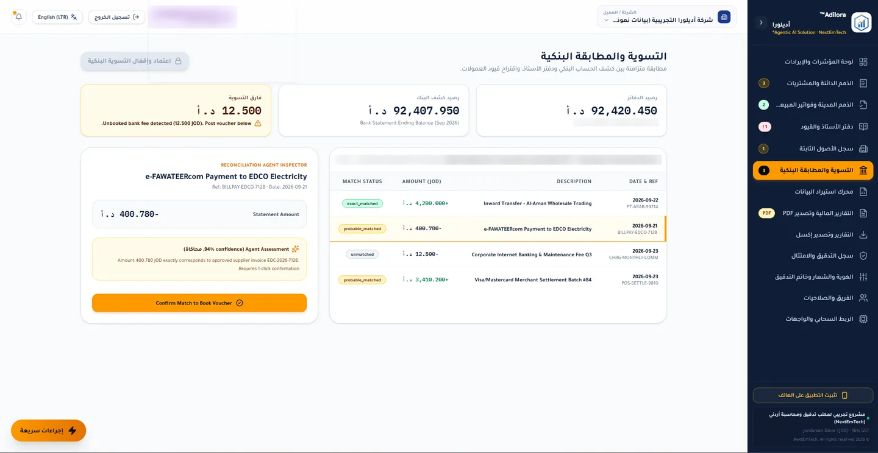Viewport: 878px width, 453px height.
Task: Click the unmatched status badge
Action: point(362,255)
